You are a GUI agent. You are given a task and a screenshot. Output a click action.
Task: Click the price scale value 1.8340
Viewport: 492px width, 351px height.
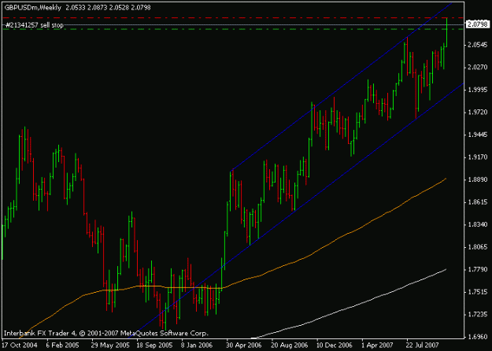pos(478,224)
